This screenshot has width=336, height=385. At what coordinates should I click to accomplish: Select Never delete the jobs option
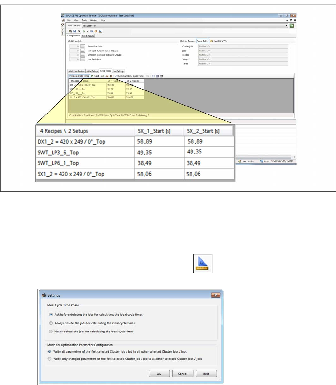(51, 332)
